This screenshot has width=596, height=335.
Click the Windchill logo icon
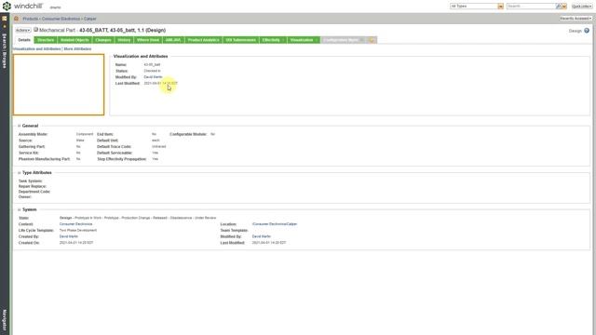[7, 7]
